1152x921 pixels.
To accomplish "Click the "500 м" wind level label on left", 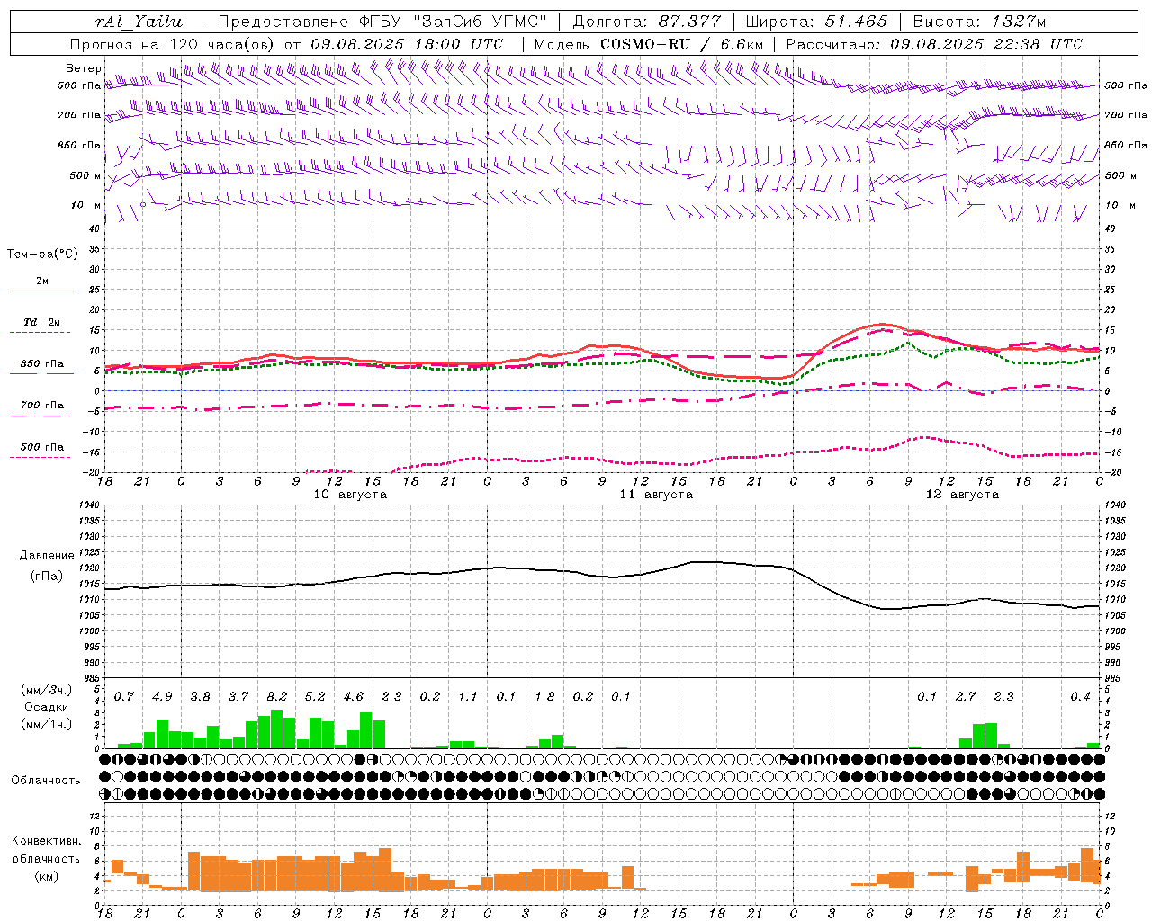I will tap(85, 175).
